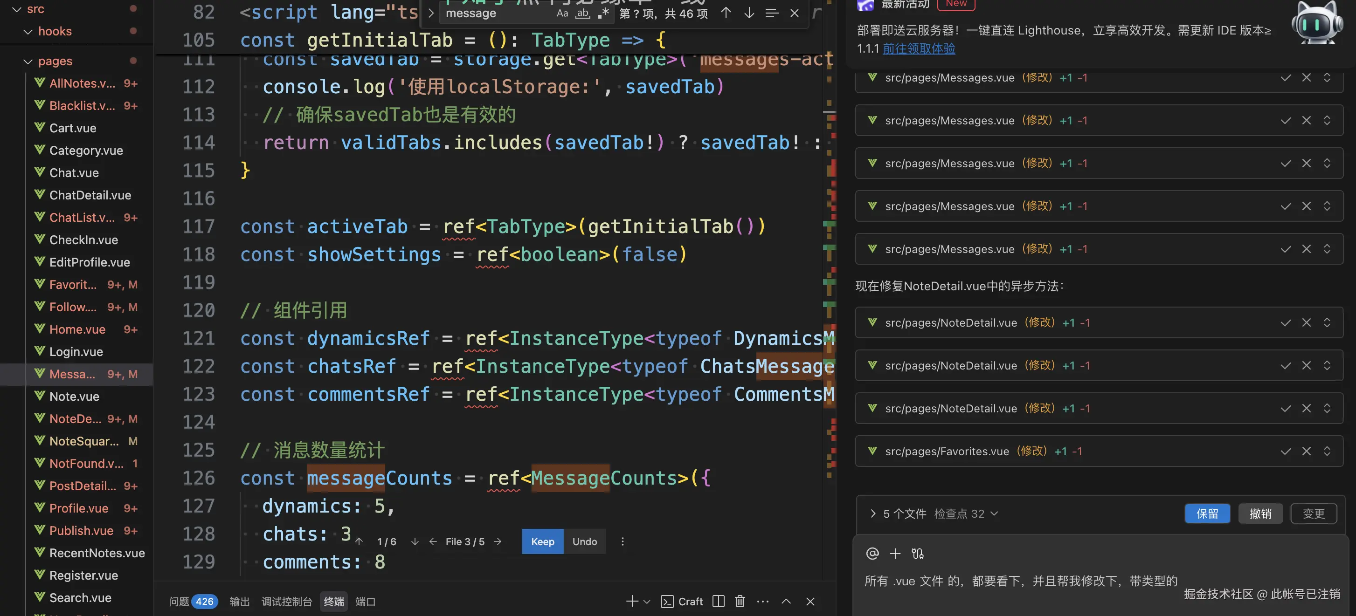1356x616 pixels.
Task: Go to previous search match arrow
Action: coord(726,13)
